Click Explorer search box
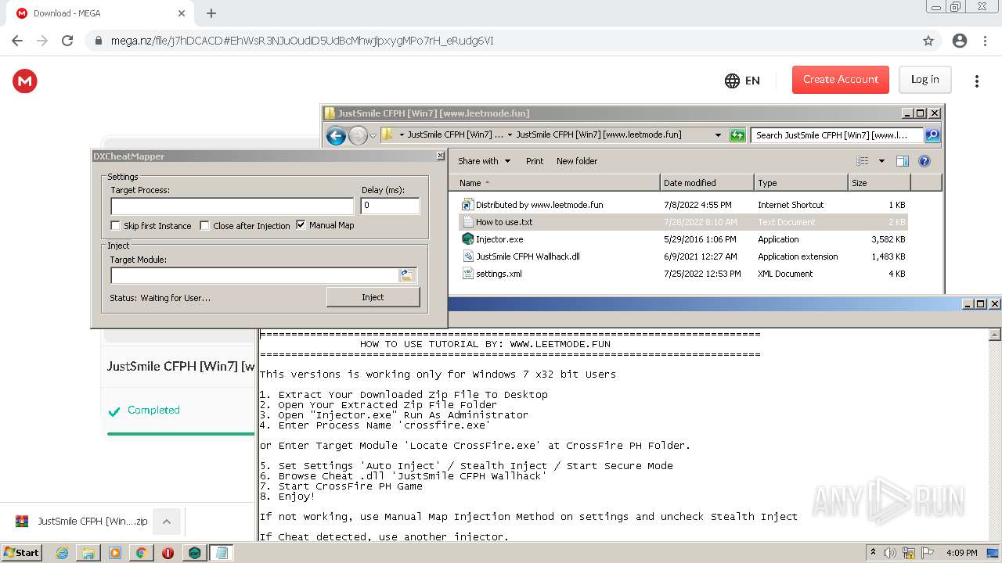 pyautogui.click(x=837, y=135)
